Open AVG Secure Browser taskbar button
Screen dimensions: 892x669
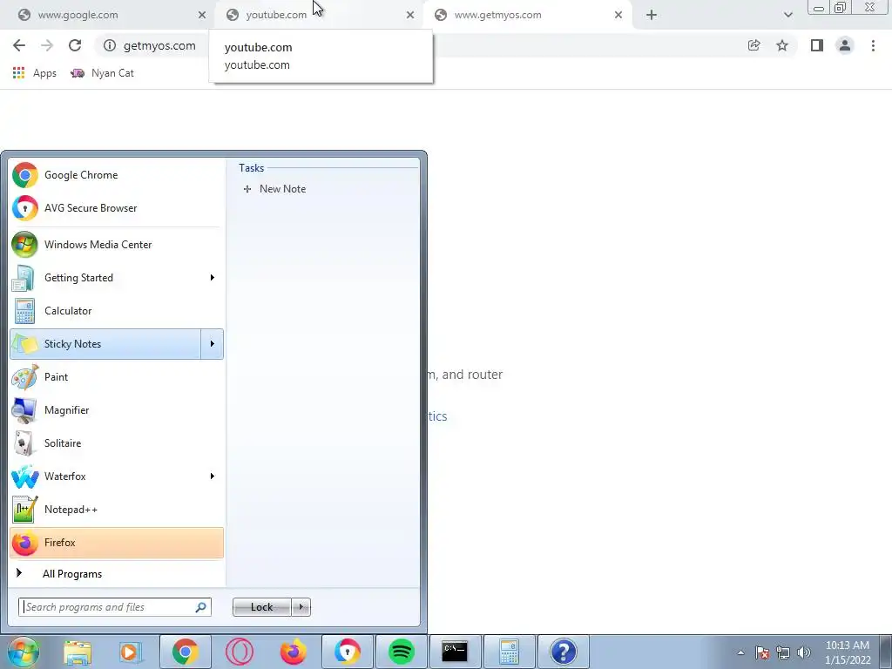[x=347, y=652]
